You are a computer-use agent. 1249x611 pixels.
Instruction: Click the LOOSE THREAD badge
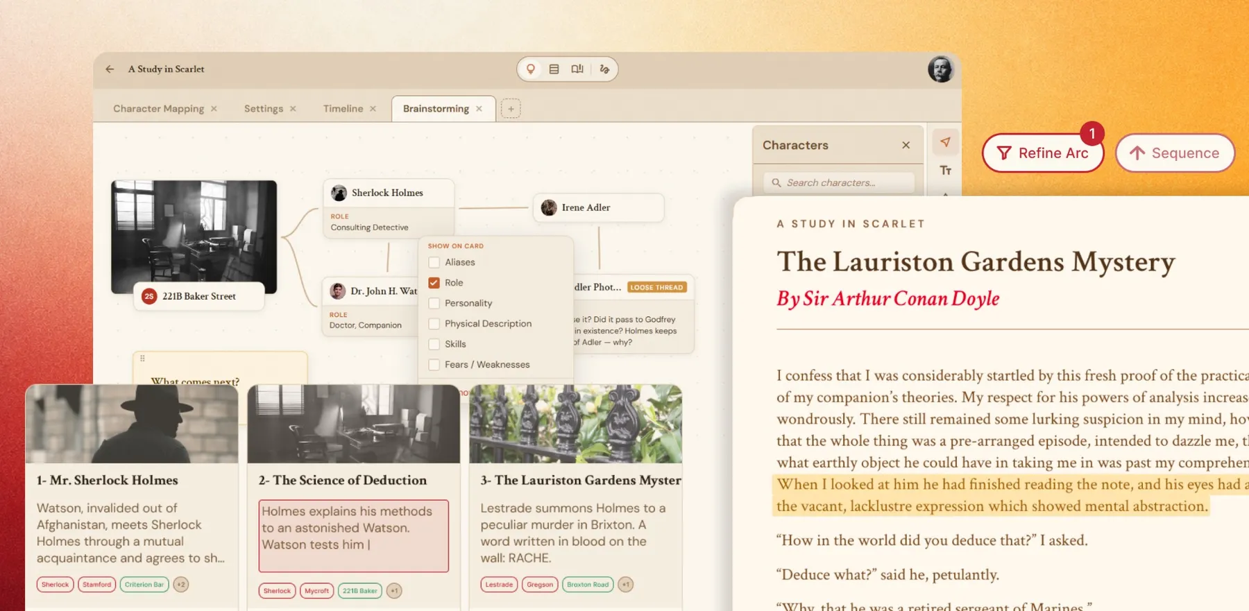(657, 287)
